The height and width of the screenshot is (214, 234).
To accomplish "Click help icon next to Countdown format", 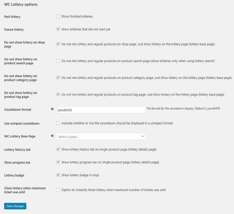I will (x=52, y=109).
